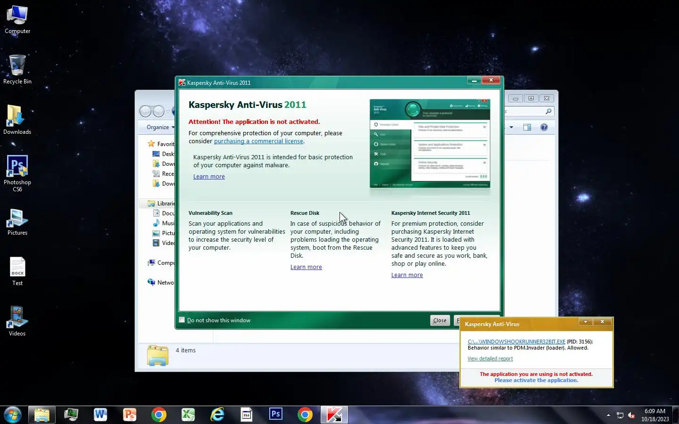Open Internet Explorer from the taskbar
This screenshot has height=424, width=679.
217,415
